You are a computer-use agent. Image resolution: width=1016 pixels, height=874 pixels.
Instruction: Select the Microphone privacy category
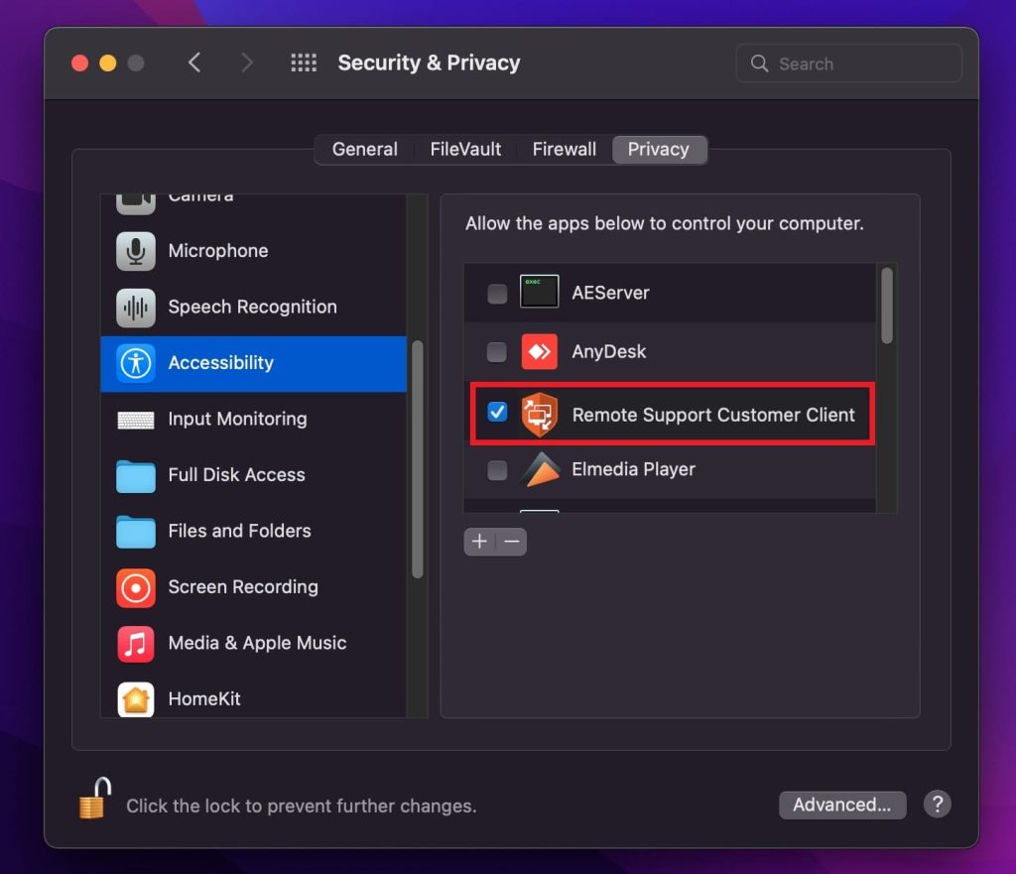[218, 251]
